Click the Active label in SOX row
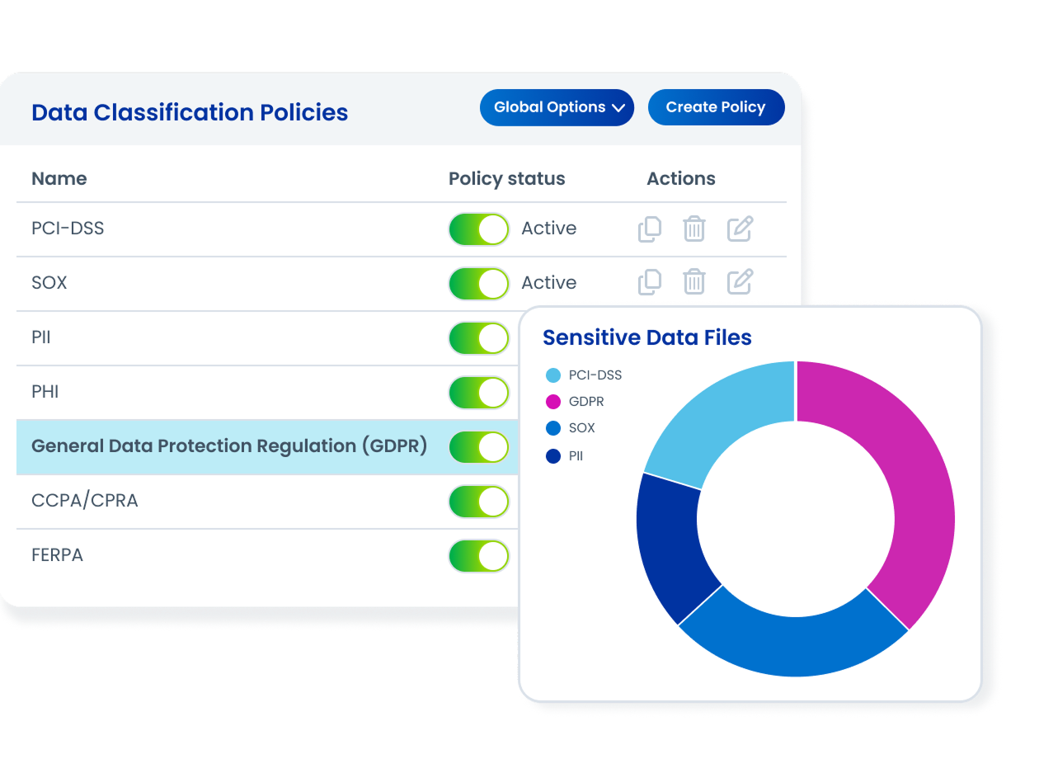This screenshot has width=1039, height=759. pos(549,283)
